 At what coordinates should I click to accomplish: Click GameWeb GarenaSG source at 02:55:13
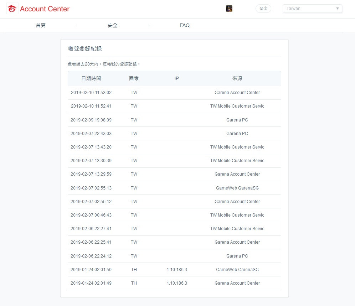click(237, 188)
